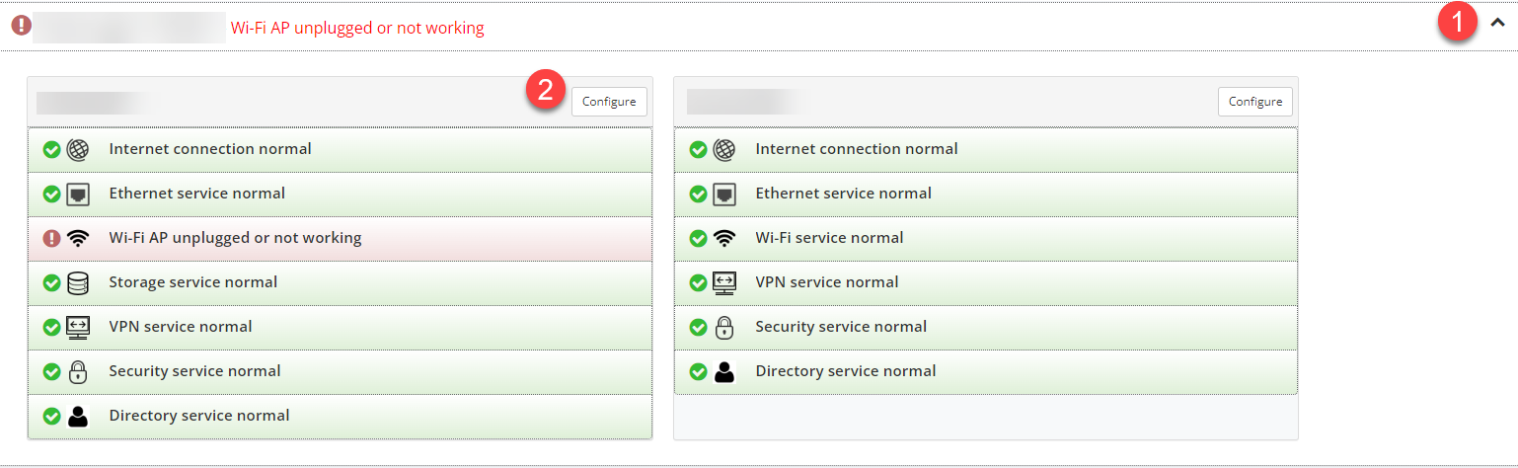The image size is (1518, 468).
Task: Select the Wi-Fi AP unplugged or not working row
Action: click(x=341, y=239)
